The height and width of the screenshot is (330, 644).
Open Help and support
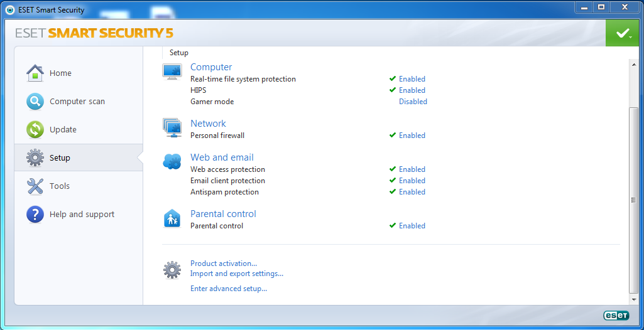click(x=82, y=215)
